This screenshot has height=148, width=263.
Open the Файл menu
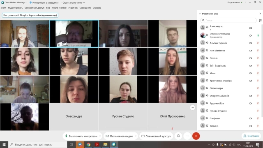click(3, 8)
